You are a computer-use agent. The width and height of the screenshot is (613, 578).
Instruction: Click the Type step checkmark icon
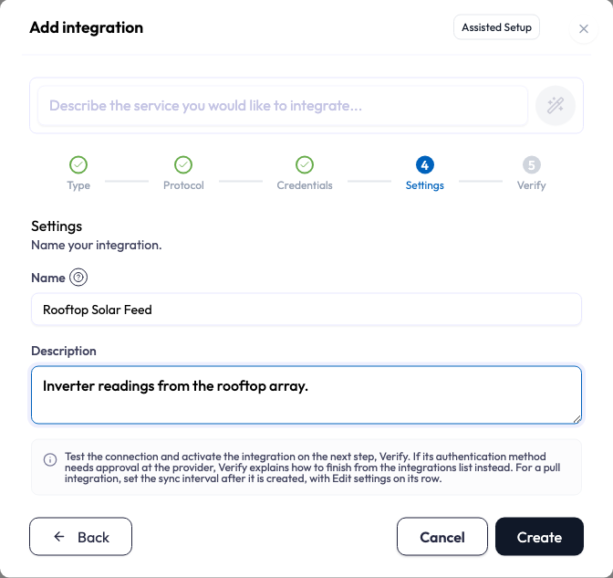pyautogui.click(x=78, y=164)
